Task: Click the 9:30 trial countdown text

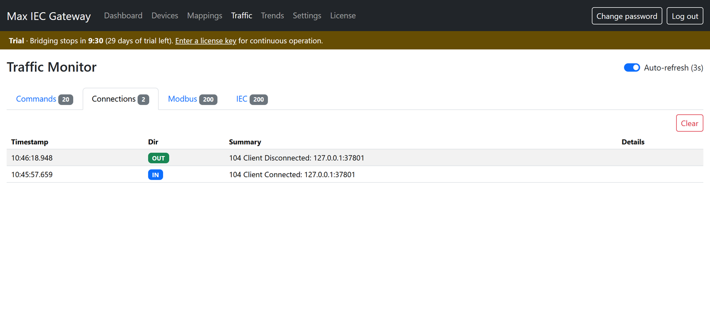Action: click(96, 41)
